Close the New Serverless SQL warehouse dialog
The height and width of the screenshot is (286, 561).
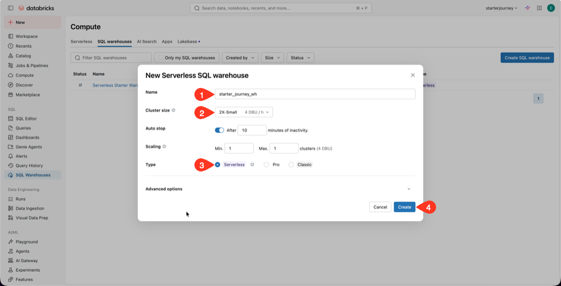(413, 75)
